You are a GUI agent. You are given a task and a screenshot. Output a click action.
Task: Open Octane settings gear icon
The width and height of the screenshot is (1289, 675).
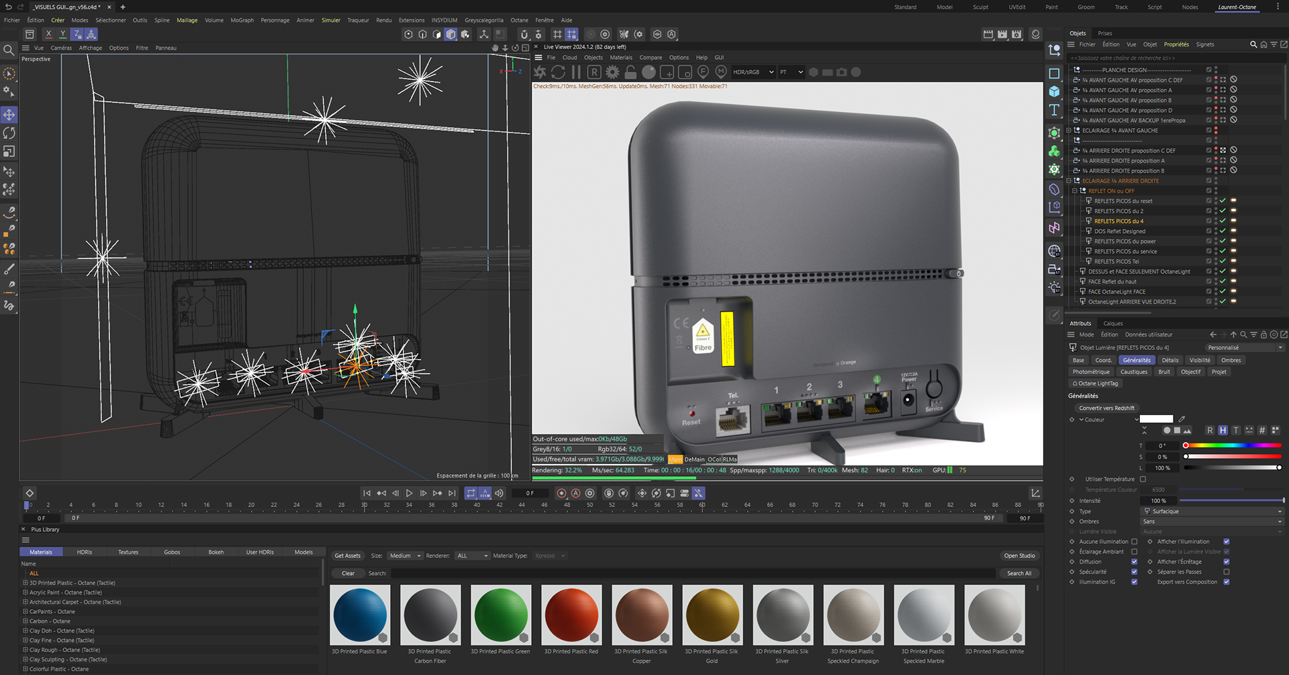coord(612,72)
